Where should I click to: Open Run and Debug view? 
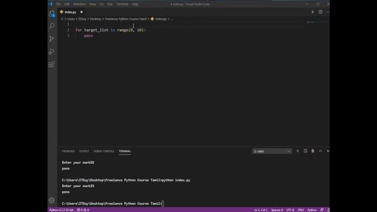52,51
